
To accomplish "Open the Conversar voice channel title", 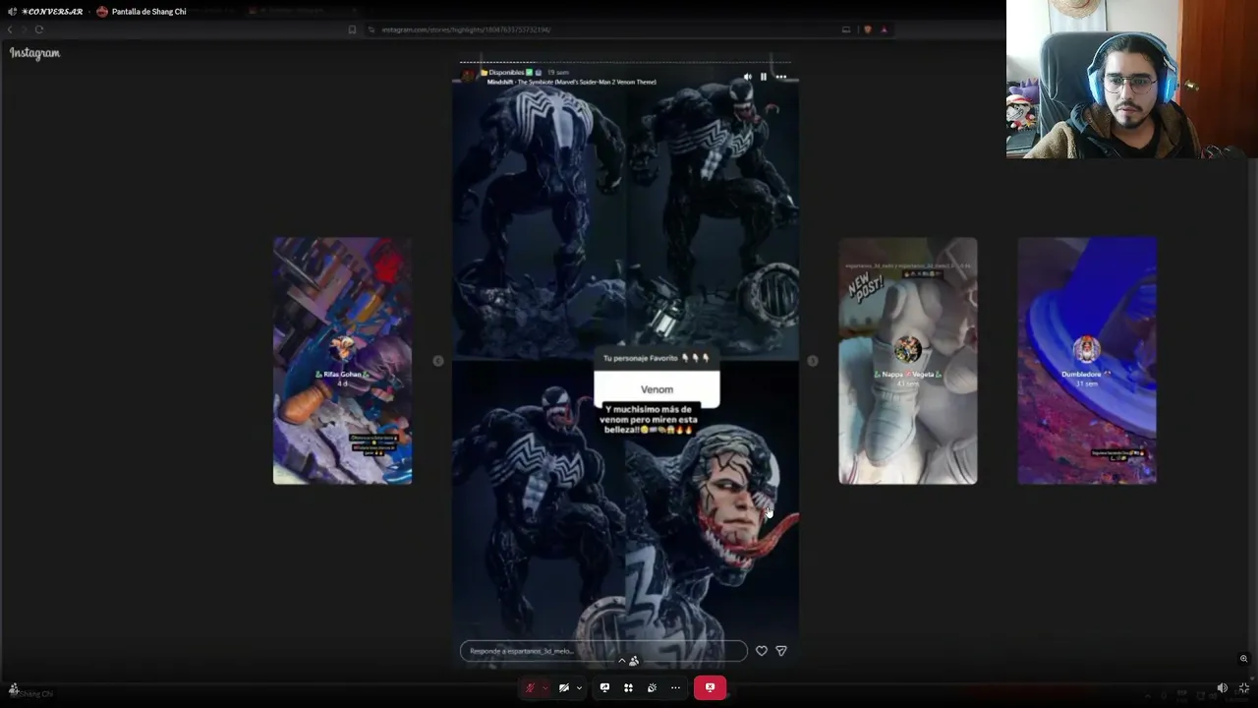I will (x=52, y=12).
